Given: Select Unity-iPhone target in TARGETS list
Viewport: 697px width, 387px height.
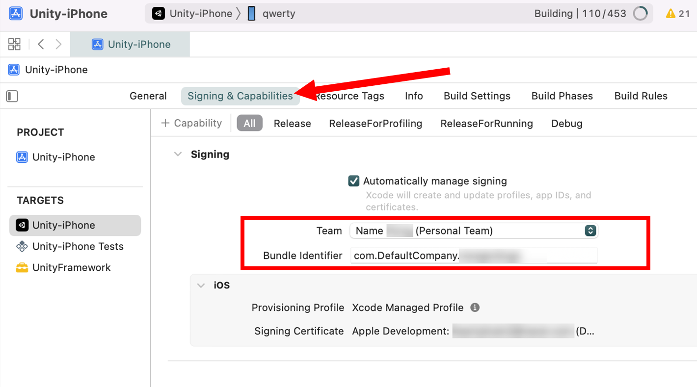Looking at the screenshot, I should click(75, 225).
